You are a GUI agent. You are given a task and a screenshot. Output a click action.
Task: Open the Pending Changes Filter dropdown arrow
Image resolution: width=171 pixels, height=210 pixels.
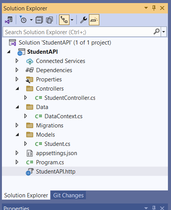click(31, 20)
